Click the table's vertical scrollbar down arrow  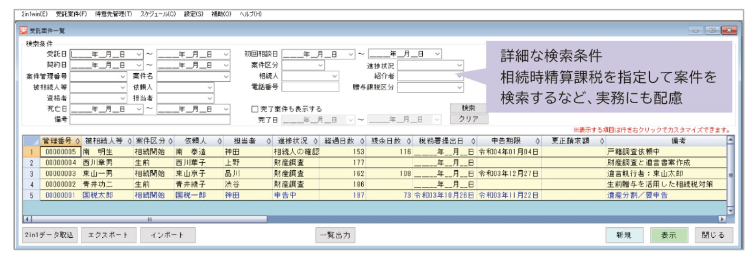click(x=730, y=211)
